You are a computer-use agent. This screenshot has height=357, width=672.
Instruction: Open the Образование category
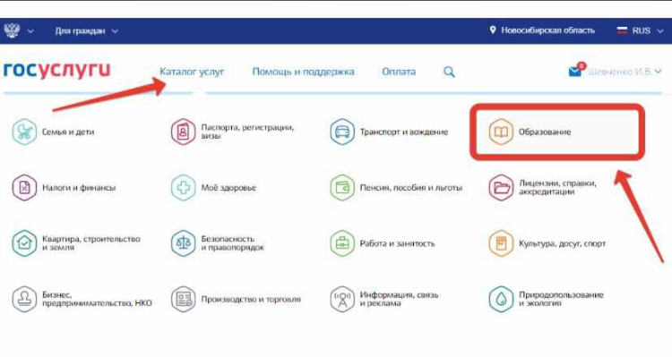pos(530,132)
